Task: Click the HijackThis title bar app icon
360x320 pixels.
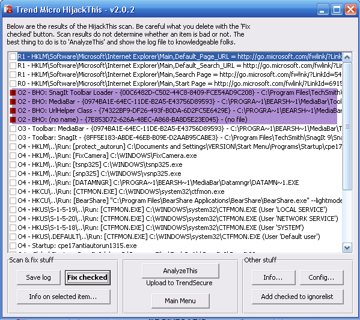Action: click(8, 10)
